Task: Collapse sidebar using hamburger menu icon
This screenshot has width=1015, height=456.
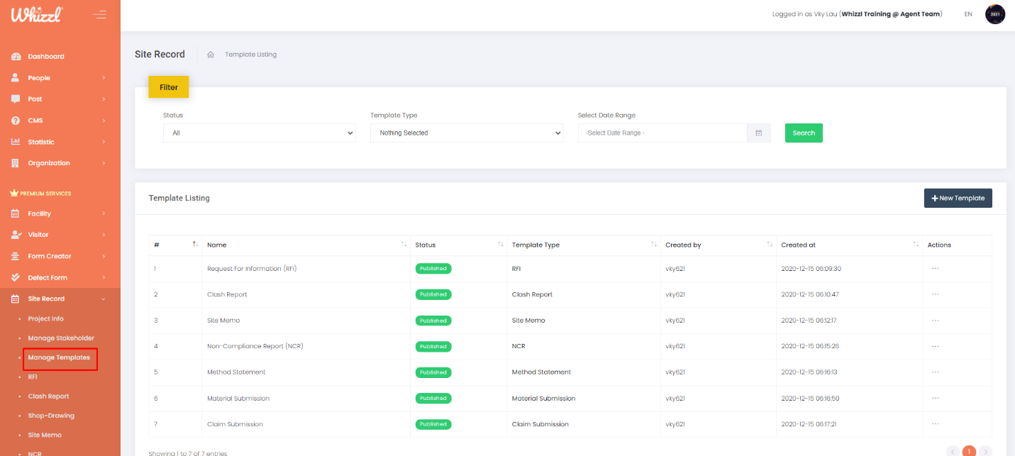Action: [99, 14]
